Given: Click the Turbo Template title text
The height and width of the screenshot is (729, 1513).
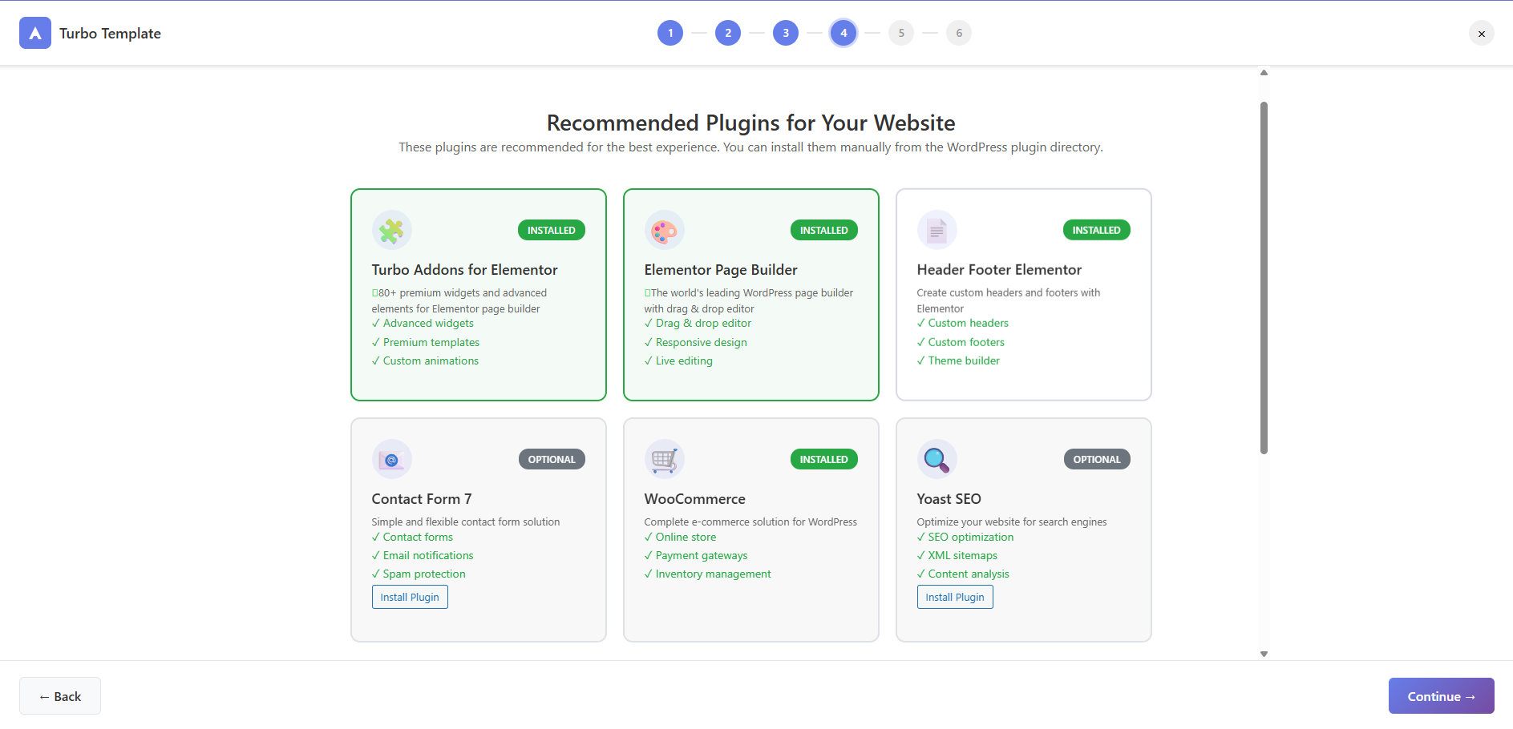Looking at the screenshot, I should (x=110, y=34).
